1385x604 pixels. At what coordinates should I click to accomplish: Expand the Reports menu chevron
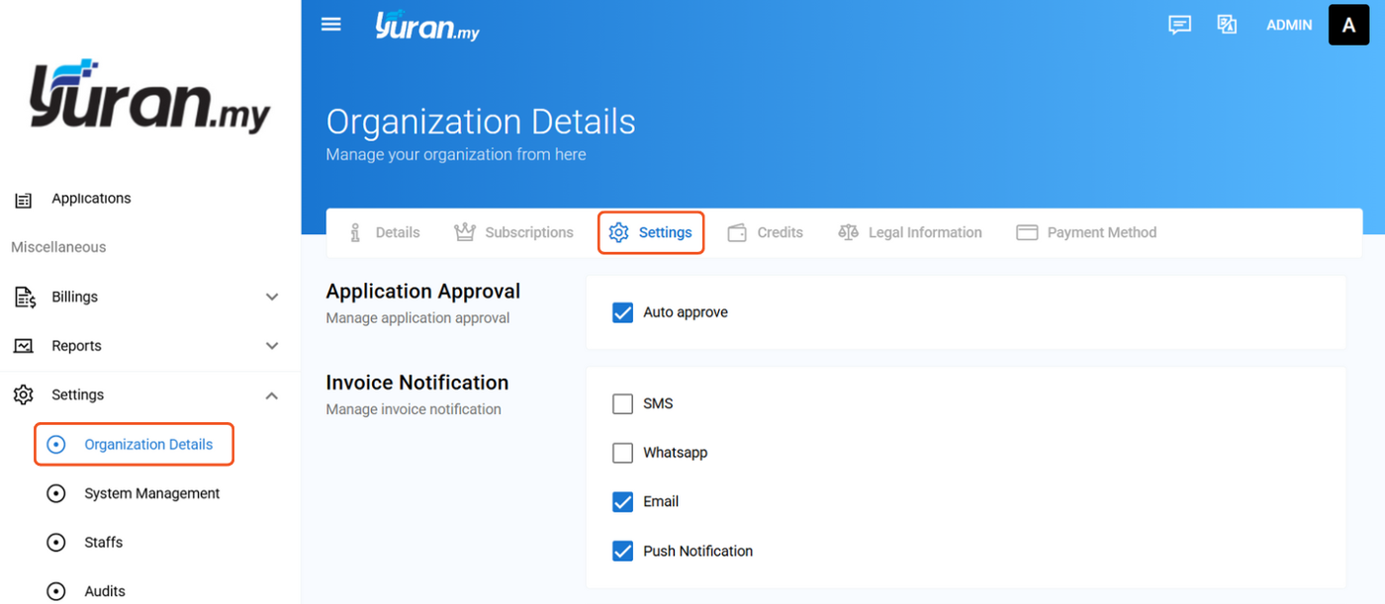272,346
